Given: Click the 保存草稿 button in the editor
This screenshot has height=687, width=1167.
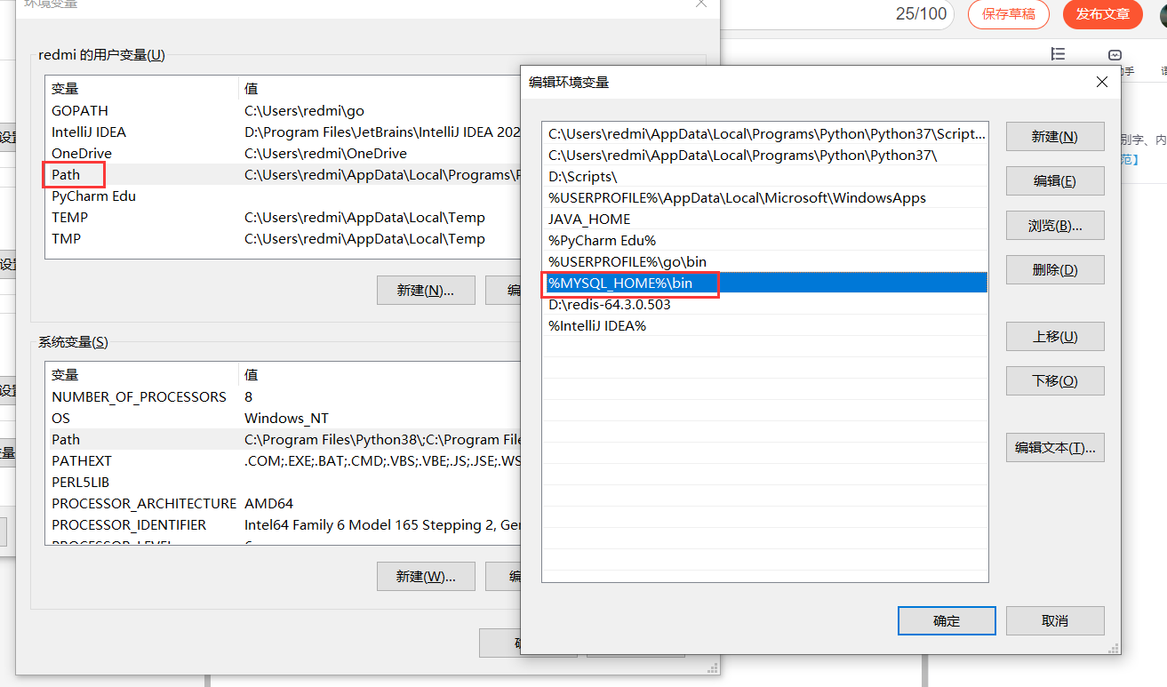Looking at the screenshot, I should [x=1008, y=13].
